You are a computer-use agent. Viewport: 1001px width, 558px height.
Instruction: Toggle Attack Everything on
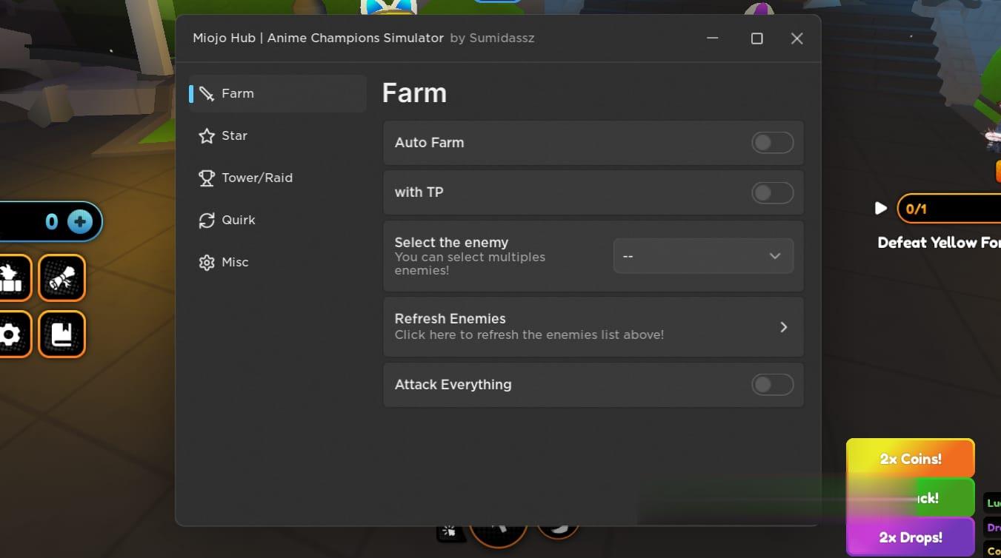pyautogui.click(x=772, y=385)
